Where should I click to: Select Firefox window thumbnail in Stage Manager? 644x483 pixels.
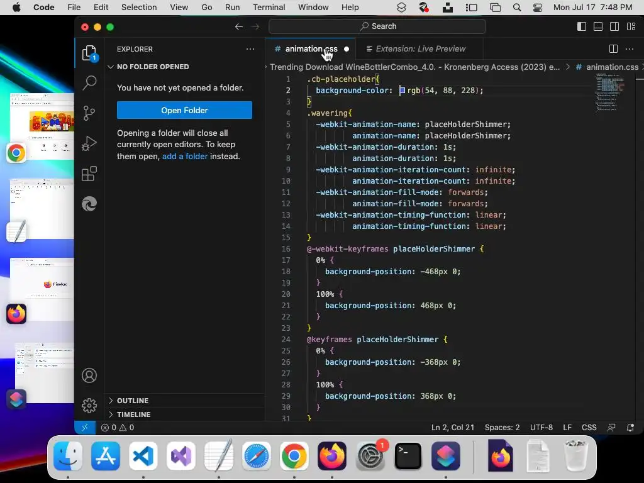[42, 289]
